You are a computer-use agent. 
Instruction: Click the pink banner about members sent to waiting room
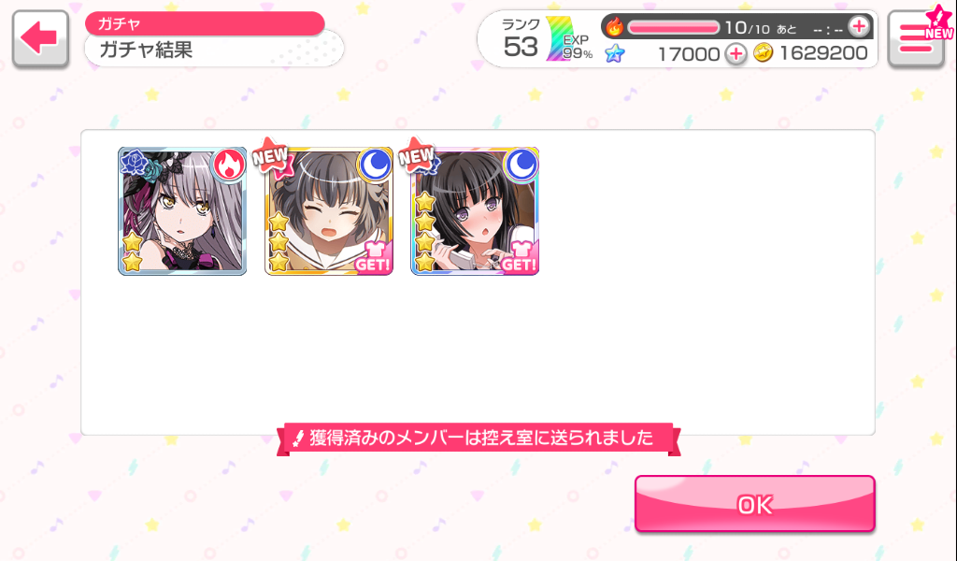(x=478, y=439)
